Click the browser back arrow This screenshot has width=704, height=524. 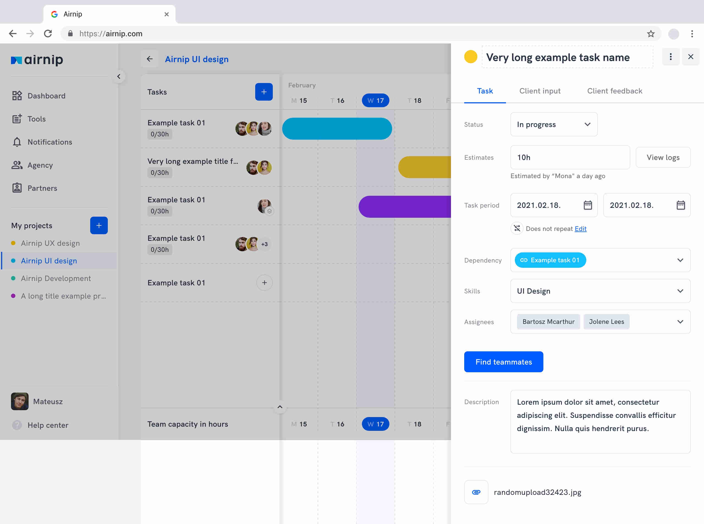pyautogui.click(x=13, y=34)
